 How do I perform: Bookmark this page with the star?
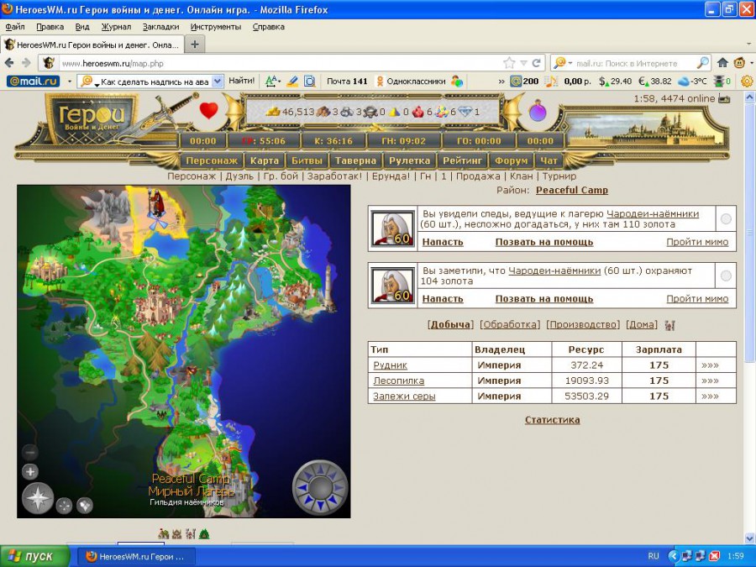[x=509, y=63]
